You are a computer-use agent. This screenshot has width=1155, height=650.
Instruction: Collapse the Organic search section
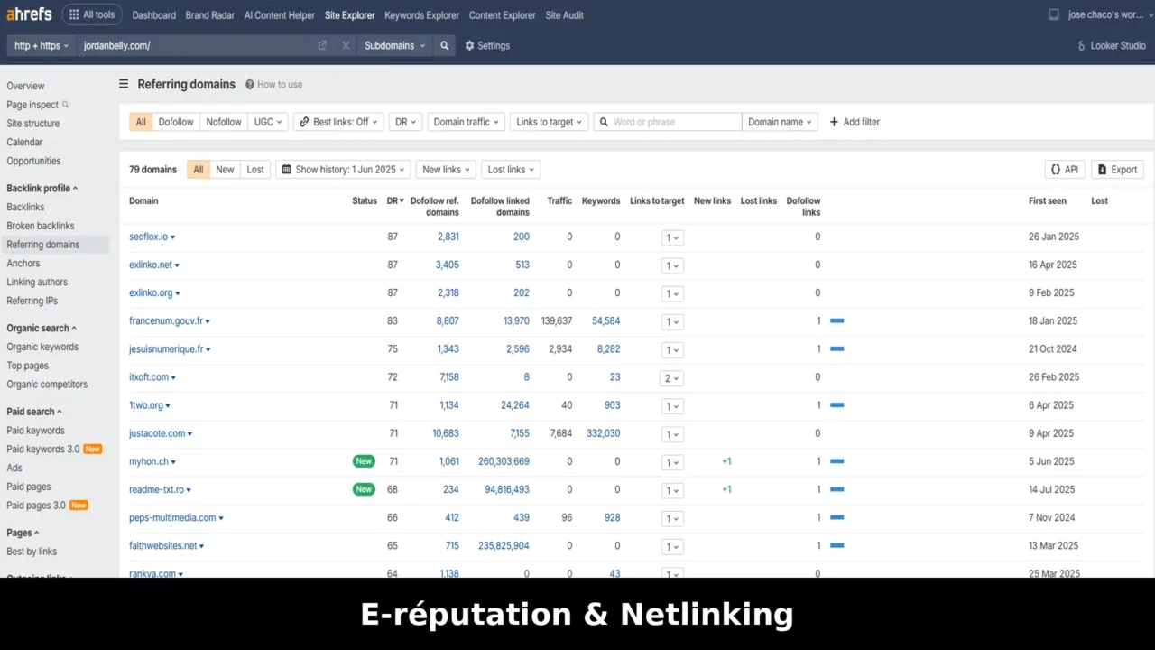42,328
